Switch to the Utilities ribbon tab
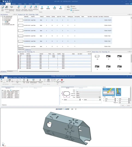Viewport: 132px width, 147px height. click(x=20, y=4)
